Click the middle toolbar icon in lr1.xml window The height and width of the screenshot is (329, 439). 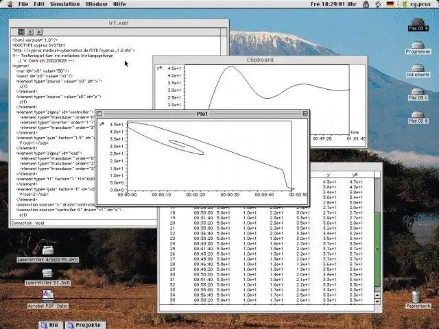[30, 32]
